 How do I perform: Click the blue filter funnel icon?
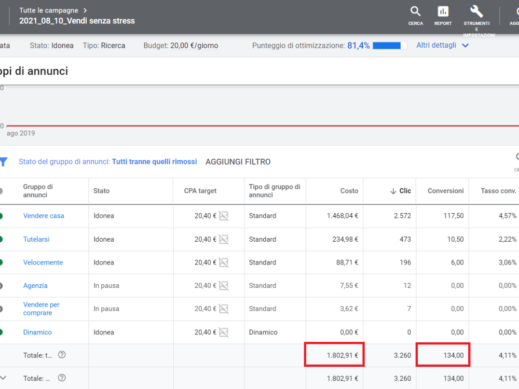tap(3, 162)
